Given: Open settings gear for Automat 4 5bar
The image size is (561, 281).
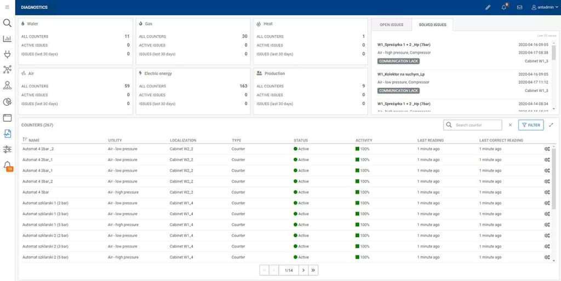Looking at the screenshot, I should point(547,192).
